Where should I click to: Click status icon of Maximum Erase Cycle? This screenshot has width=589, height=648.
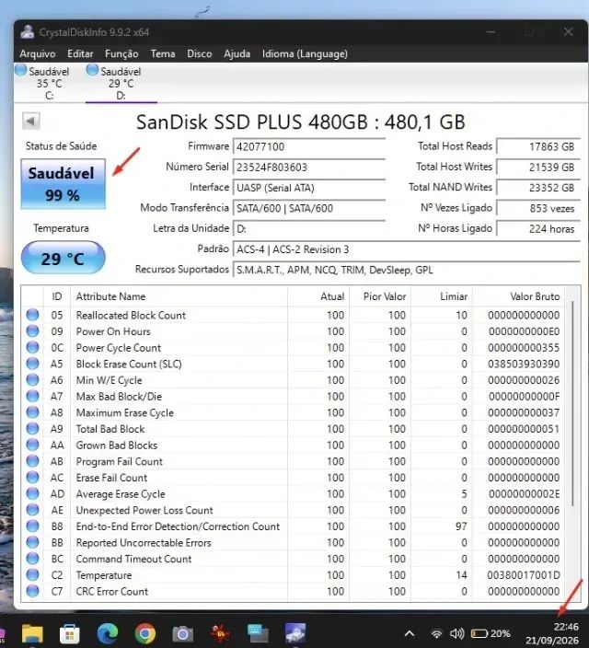coord(32,412)
